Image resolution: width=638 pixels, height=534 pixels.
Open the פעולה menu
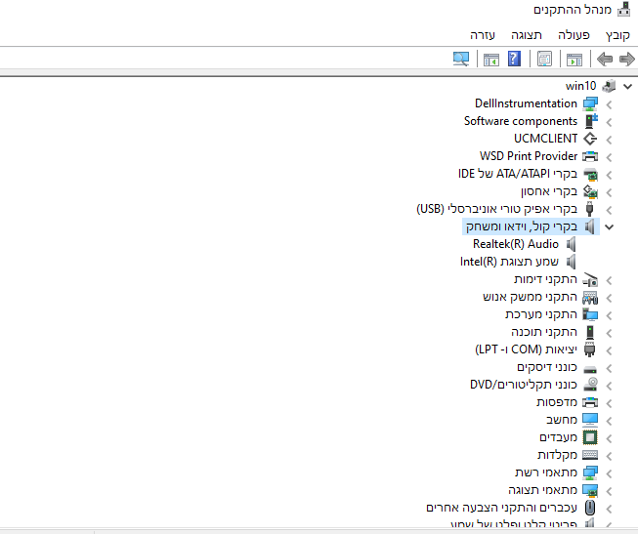pyautogui.click(x=574, y=35)
